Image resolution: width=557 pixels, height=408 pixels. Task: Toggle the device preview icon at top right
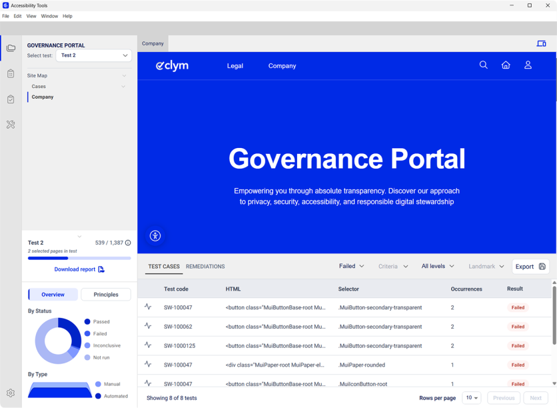[x=541, y=43]
